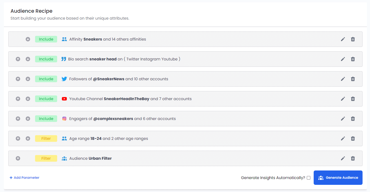Click the Add Parameter link
This screenshot has height=192, width=370.
point(24,178)
